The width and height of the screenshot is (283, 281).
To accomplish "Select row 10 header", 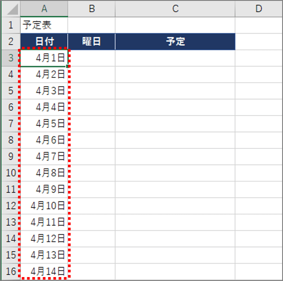I will pyautogui.click(x=11, y=173).
